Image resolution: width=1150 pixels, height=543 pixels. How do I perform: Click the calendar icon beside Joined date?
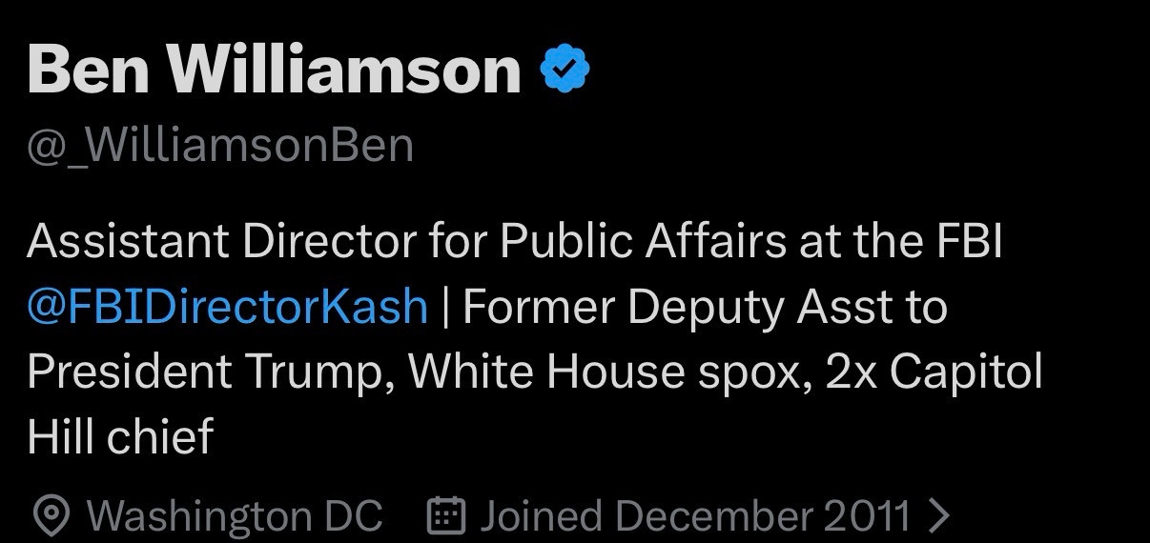443,516
